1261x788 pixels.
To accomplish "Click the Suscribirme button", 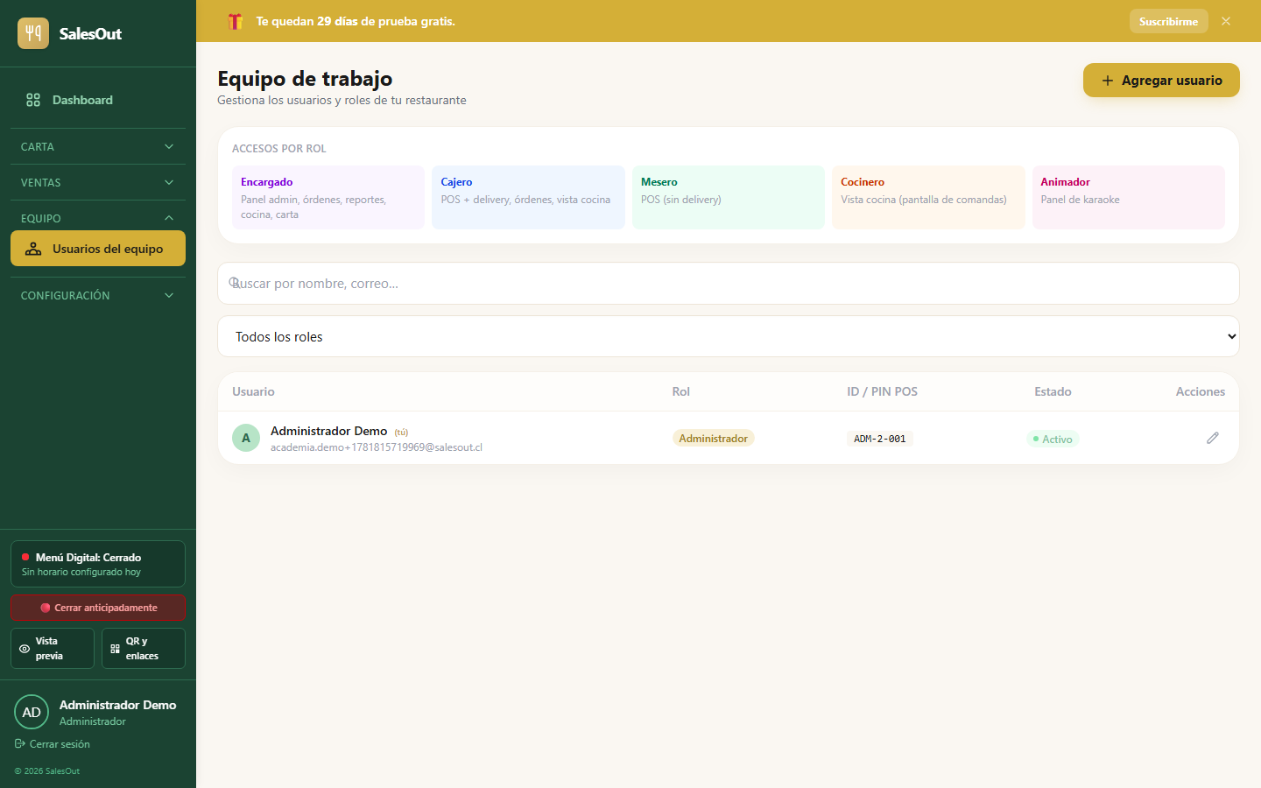I will coord(1168,21).
